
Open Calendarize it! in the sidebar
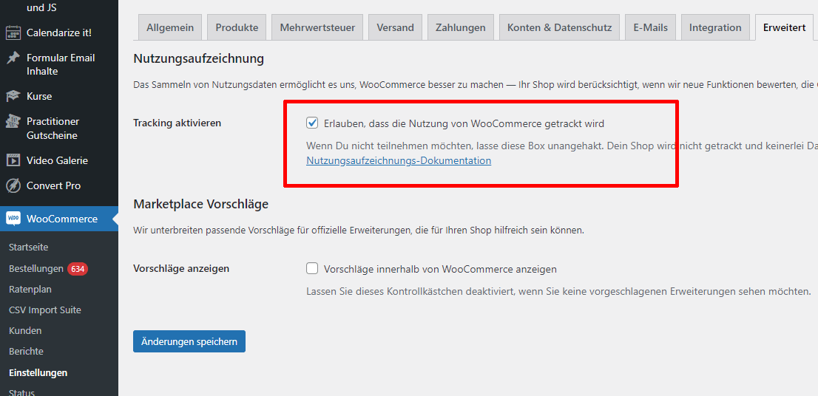(x=59, y=33)
